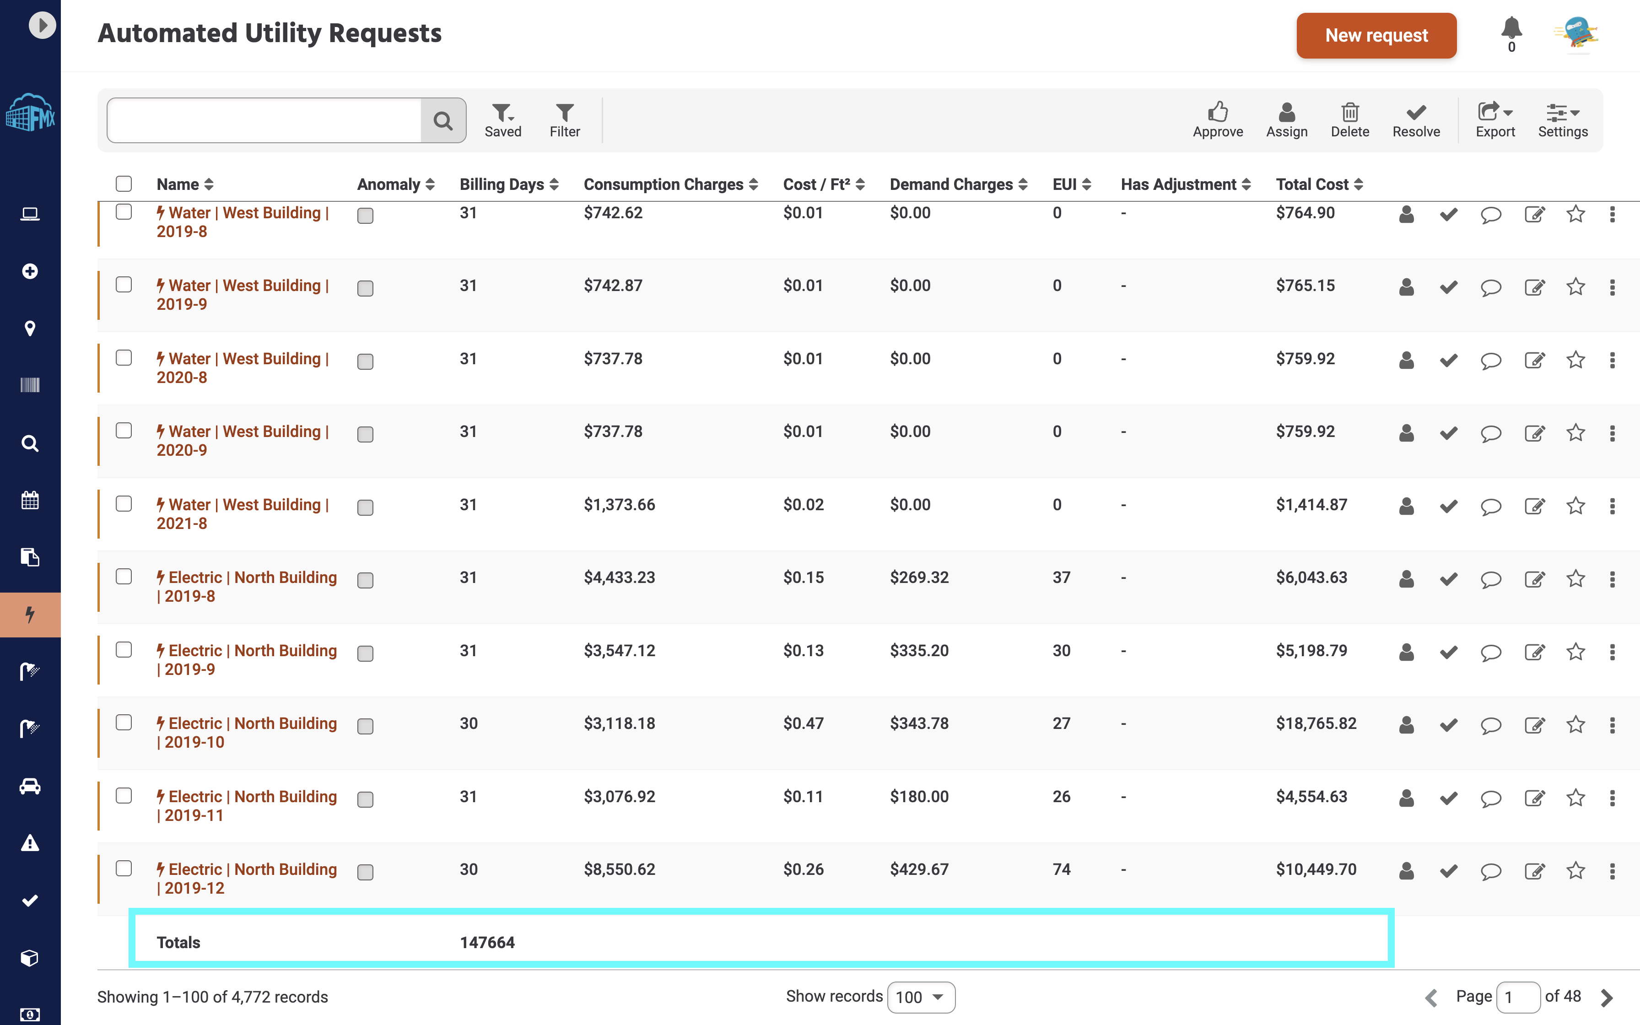The height and width of the screenshot is (1025, 1640).
Task: Open the Water | West Building | 2021-8 link
Action: coord(243,514)
